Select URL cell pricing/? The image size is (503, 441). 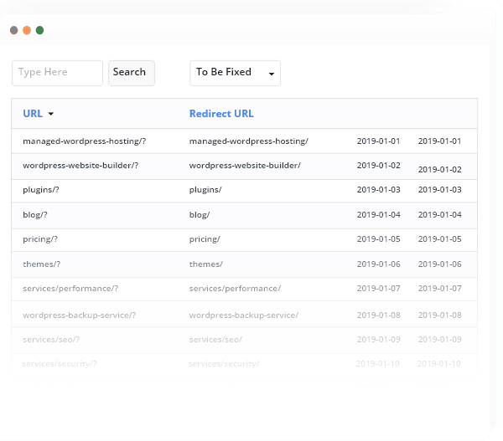(x=40, y=239)
